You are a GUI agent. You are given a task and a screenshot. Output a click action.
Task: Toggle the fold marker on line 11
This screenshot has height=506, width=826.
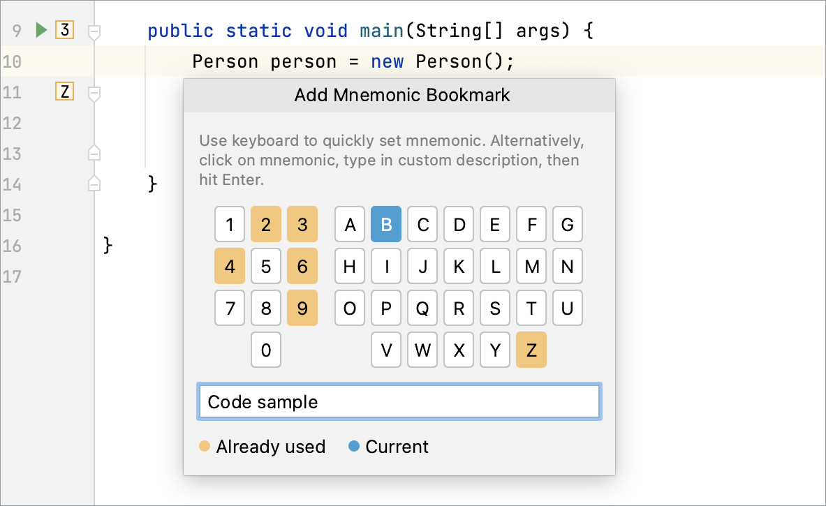94,94
